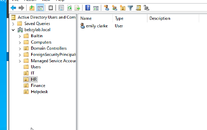The image size is (207, 130).
Task: Select the Finance organizational unit
Action: 38,86
